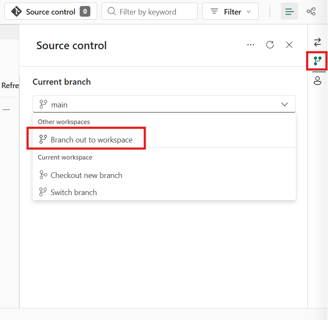Click the icon next to Switch branch
The height and width of the screenshot is (320, 328).
pos(43,192)
